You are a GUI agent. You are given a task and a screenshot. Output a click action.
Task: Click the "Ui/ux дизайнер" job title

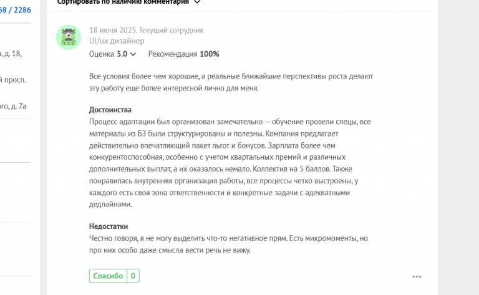117,41
